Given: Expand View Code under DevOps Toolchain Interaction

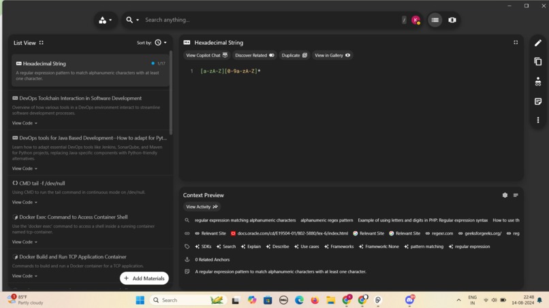Looking at the screenshot, I should click(25, 123).
